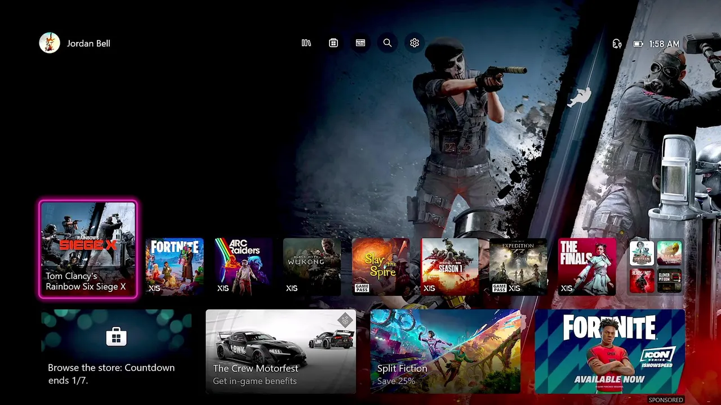
Task: Click the store bag icon on card
Action: click(116, 337)
